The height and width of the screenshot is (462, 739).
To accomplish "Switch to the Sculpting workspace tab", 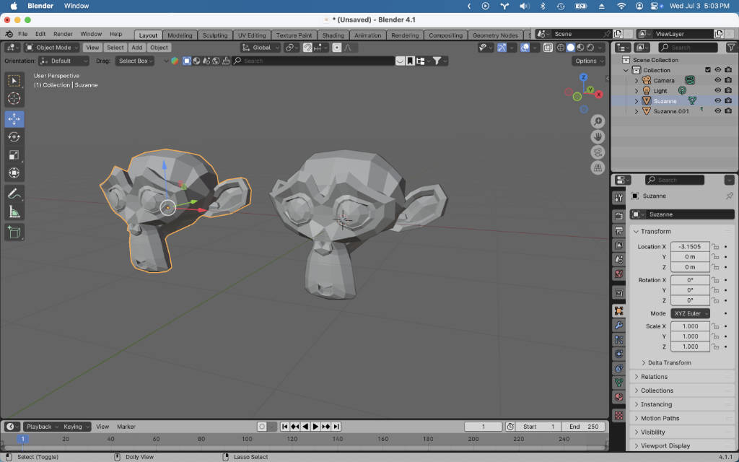I will [215, 35].
